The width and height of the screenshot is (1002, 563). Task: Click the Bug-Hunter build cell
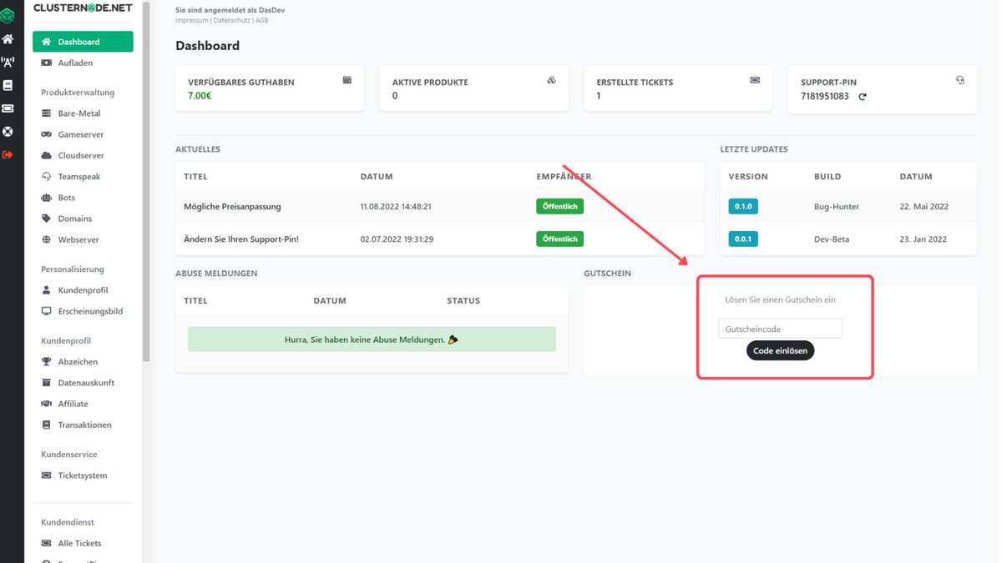pyautogui.click(x=837, y=206)
